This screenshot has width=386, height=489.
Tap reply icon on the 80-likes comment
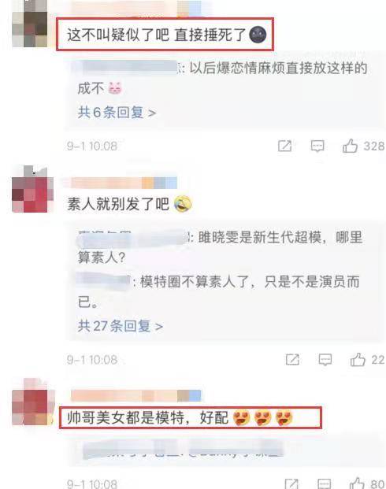(x=325, y=483)
